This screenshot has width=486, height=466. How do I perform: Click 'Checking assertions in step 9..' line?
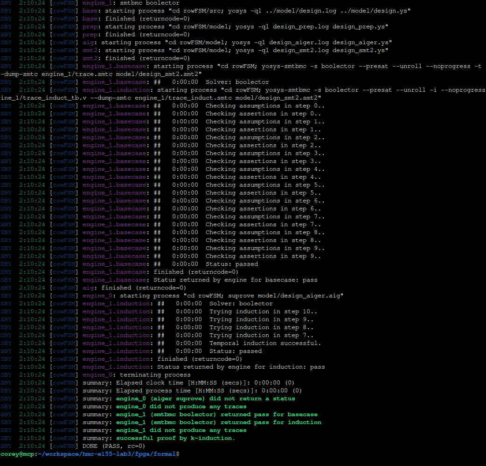pos(263,256)
